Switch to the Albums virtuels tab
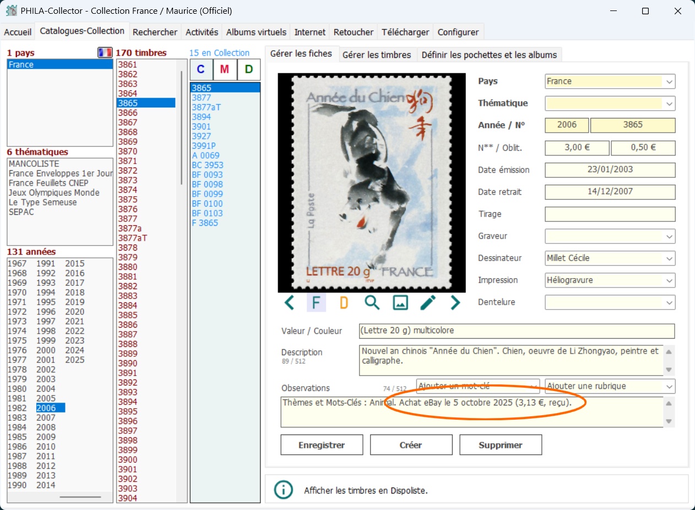The height and width of the screenshot is (510, 695). pyautogui.click(x=256, y=32)
